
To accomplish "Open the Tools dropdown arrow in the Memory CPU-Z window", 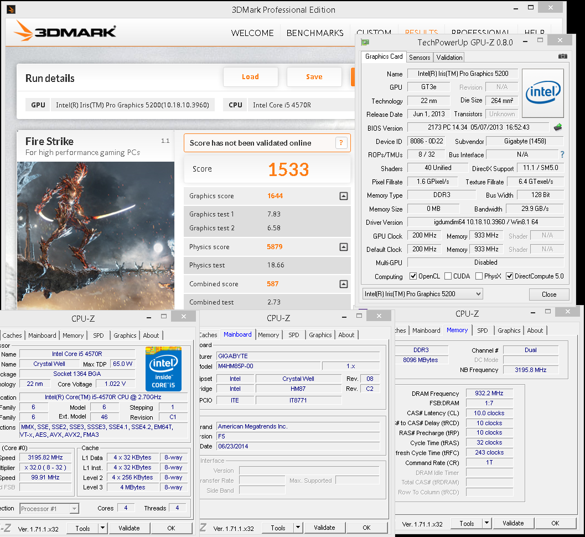I will [486, 523].
